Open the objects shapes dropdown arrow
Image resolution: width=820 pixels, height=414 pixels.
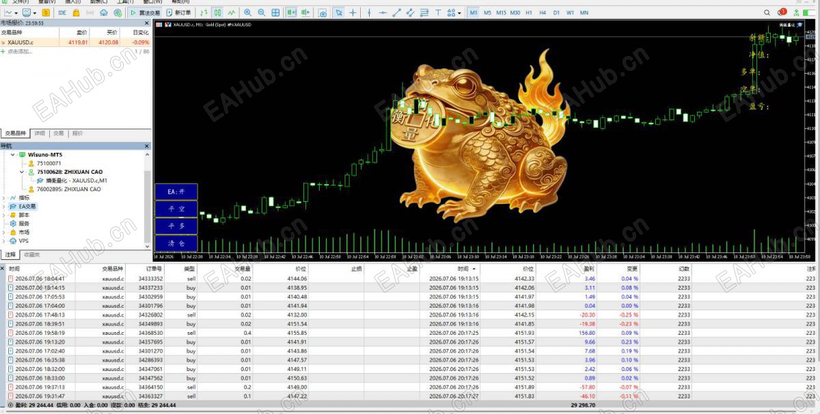click(x=460, y=12)
